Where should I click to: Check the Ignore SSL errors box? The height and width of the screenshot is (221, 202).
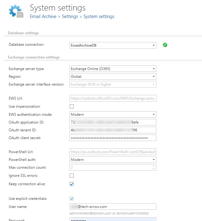72,176
